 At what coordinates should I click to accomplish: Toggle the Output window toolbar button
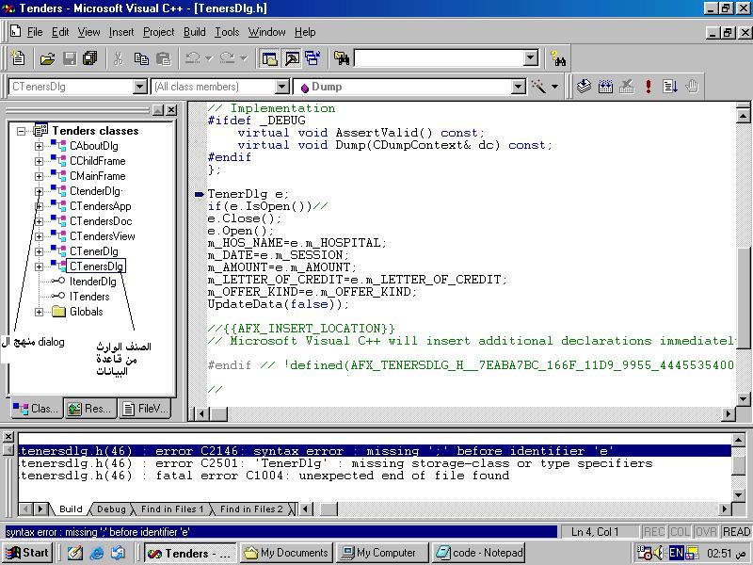tap(292, 58)
